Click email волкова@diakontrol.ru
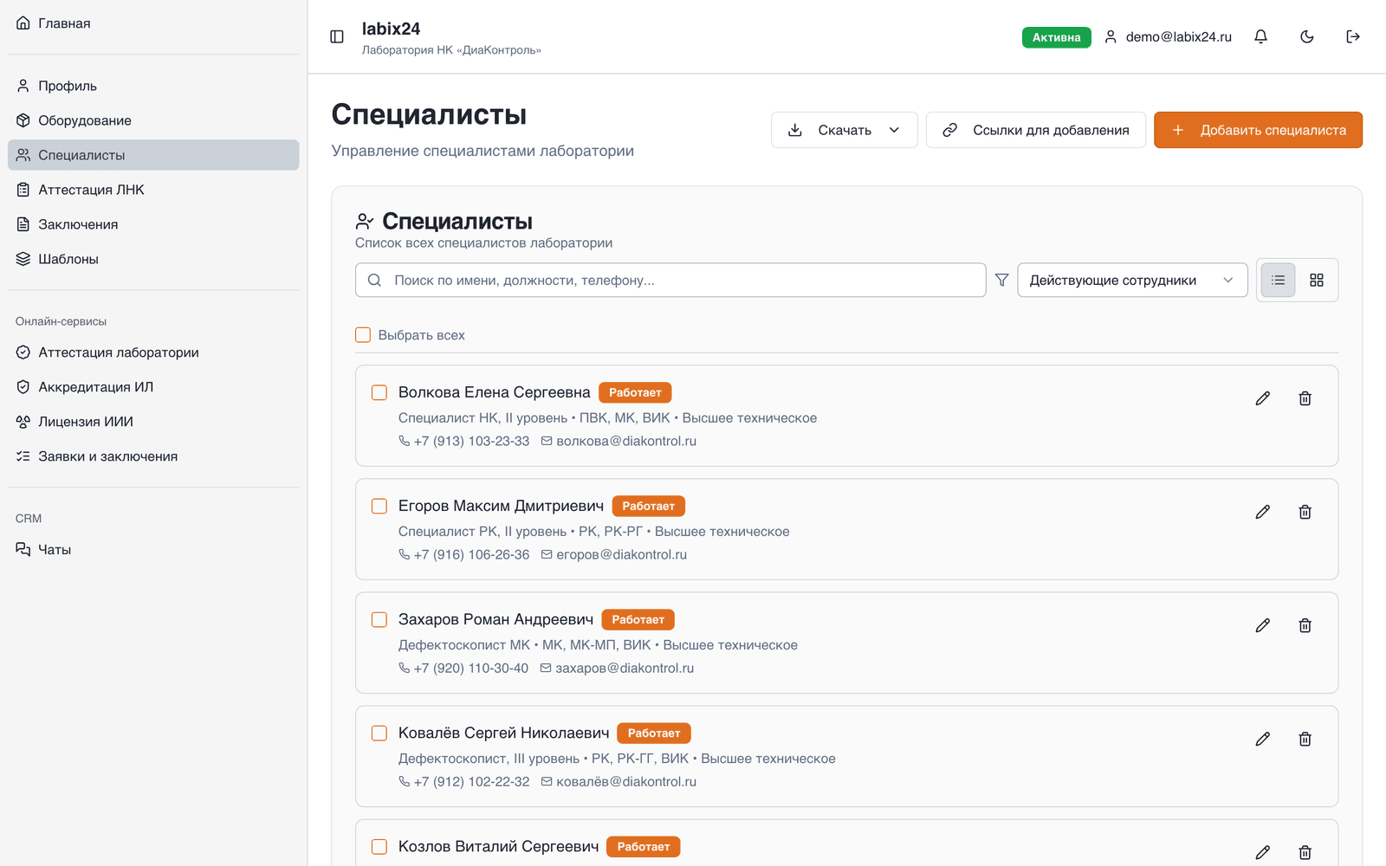Screen dimensions: 1386x866 click(626, 441)
